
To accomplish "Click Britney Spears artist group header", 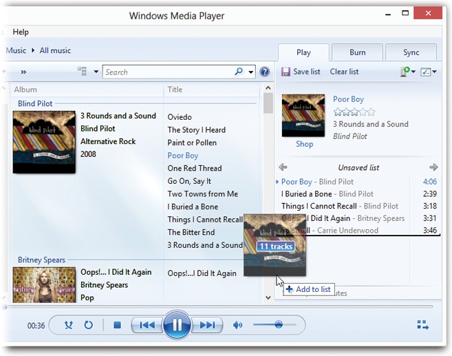I will coord(41,260).
